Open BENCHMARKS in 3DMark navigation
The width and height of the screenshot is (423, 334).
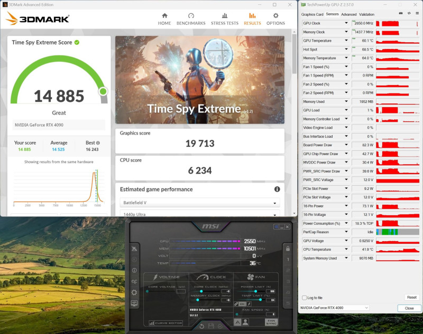coord(191,19)
